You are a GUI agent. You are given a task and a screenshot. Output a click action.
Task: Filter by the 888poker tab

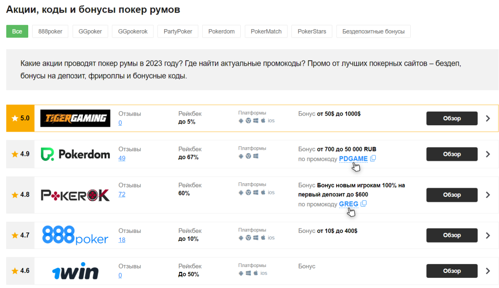[x=50, y=32]
